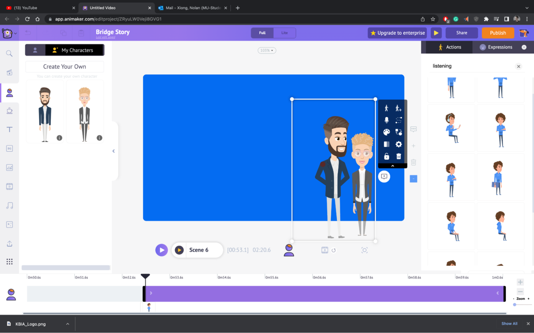Open the Music library panel
Image resolution: width=534 pixels, height=333 pixels.
(x=9, y=205)
